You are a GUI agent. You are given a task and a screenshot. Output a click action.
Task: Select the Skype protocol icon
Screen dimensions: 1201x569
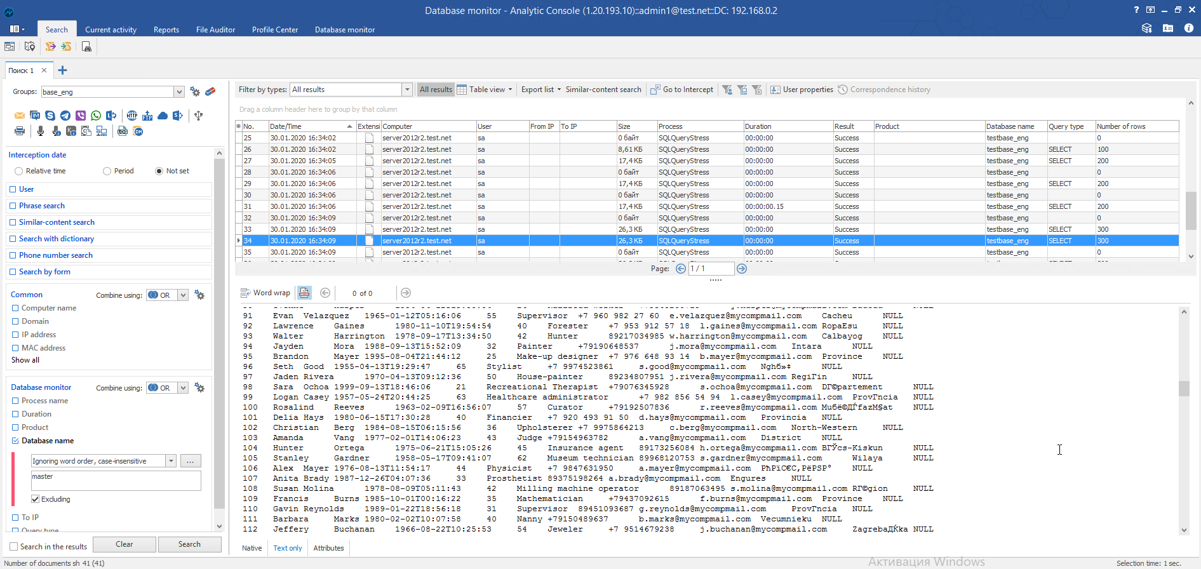pos(50,116)
